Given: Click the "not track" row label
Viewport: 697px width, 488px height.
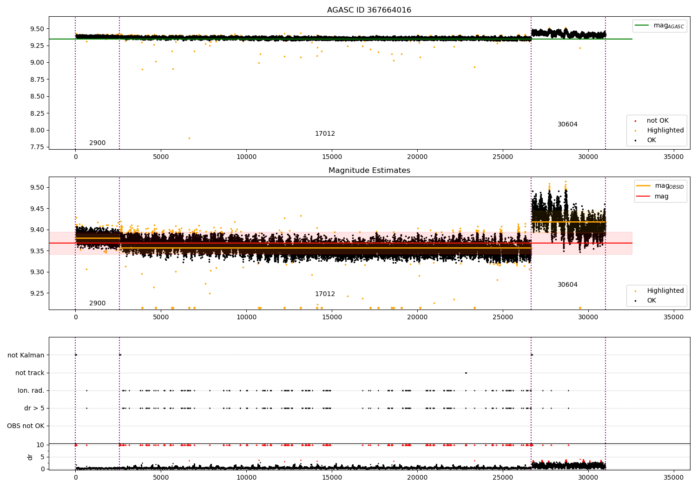Looking at the screenshot, I should (30, 373).
